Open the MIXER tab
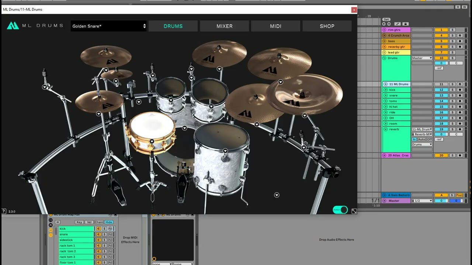 225,26
